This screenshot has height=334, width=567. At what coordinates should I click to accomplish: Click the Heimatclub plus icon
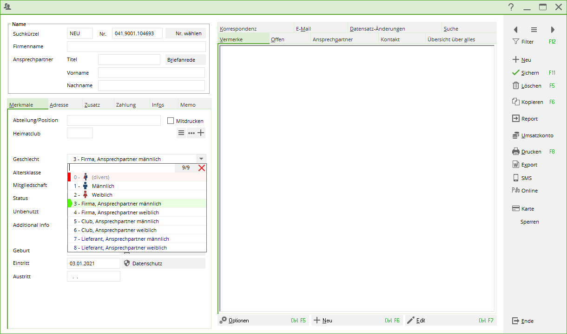coord(201,133)
